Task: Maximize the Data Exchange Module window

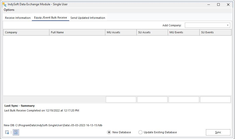Action: (x=218, y=5)
